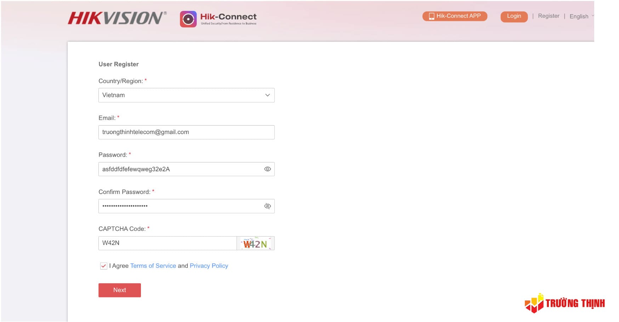Open the Country/Region dropdown showing Vietnam
This screenshot has height=322, width=619.
pos(186,95)
